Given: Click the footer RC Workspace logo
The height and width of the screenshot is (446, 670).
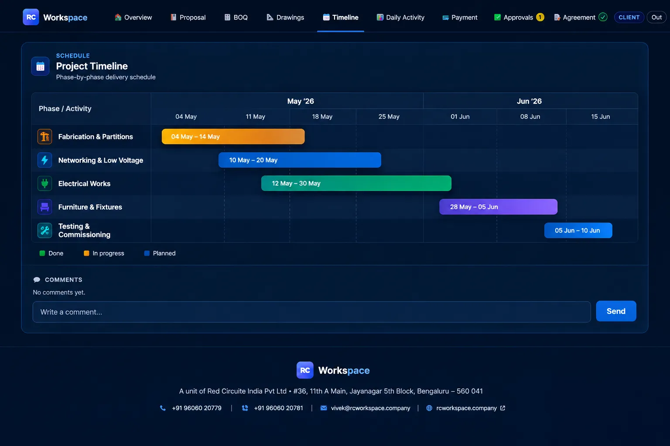Looking at the screenshot, I should click(x=305, y=370).
